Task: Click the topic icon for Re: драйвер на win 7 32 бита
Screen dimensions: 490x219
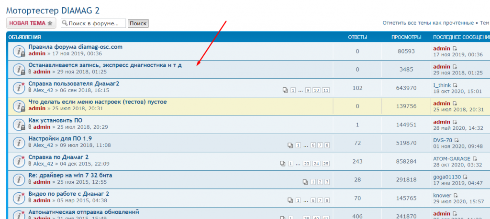Action: 19,180
